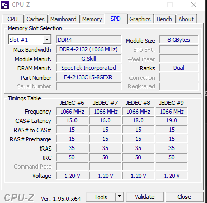Click the Module Size label
The height and width of the screenshot is (203, 207).
[140, 41]
